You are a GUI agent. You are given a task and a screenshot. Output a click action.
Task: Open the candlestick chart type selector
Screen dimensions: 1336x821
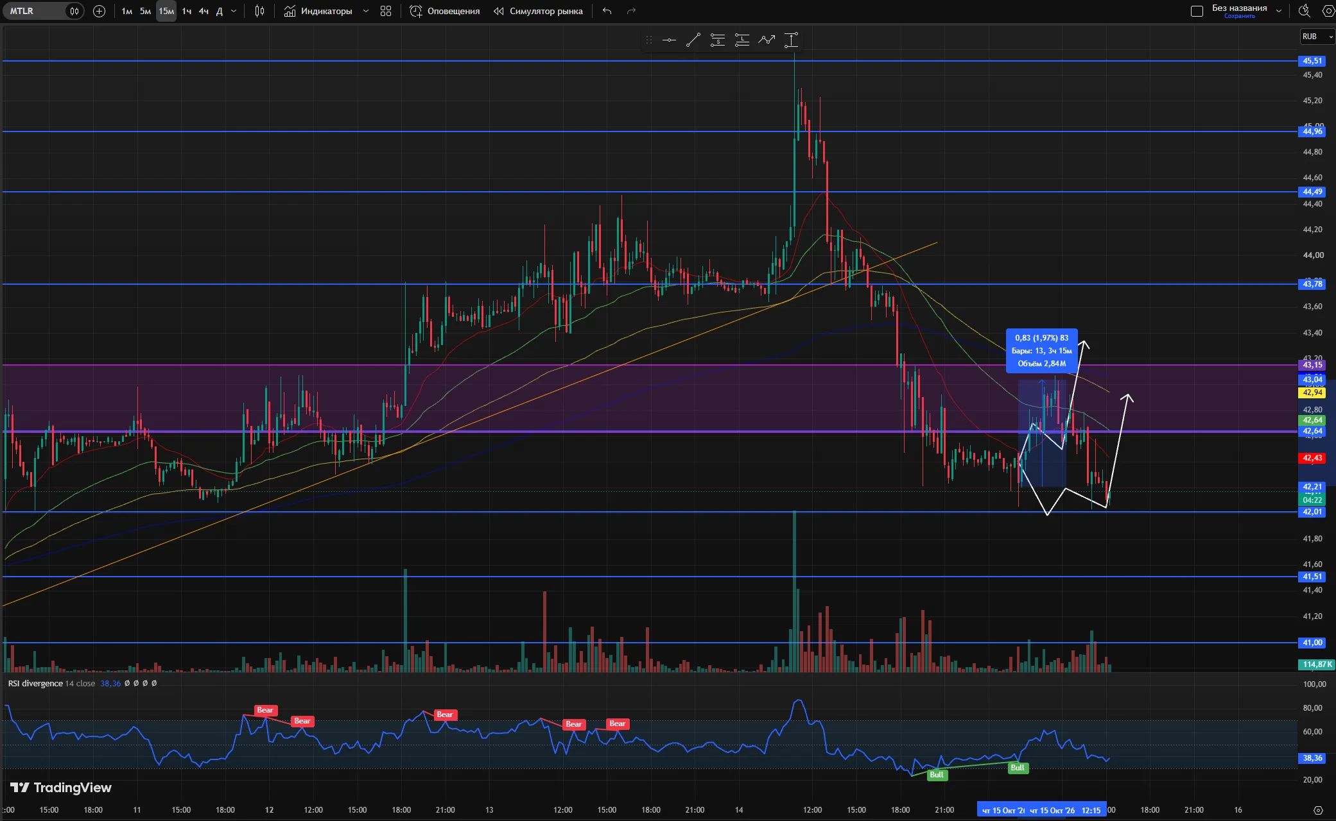point(259,11)
